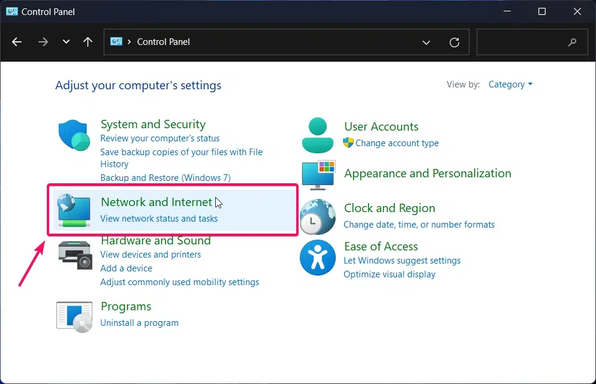Image resolution: width=596 pixels, height=384 pixels.
Task: Go up one level with up arrow
Action: 88,42
